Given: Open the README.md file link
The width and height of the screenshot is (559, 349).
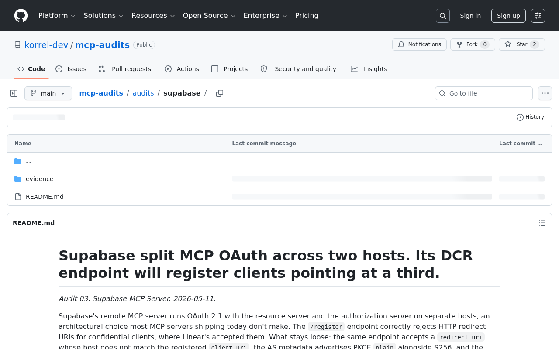Looking at the screenshot, I should tap(45, 197).
